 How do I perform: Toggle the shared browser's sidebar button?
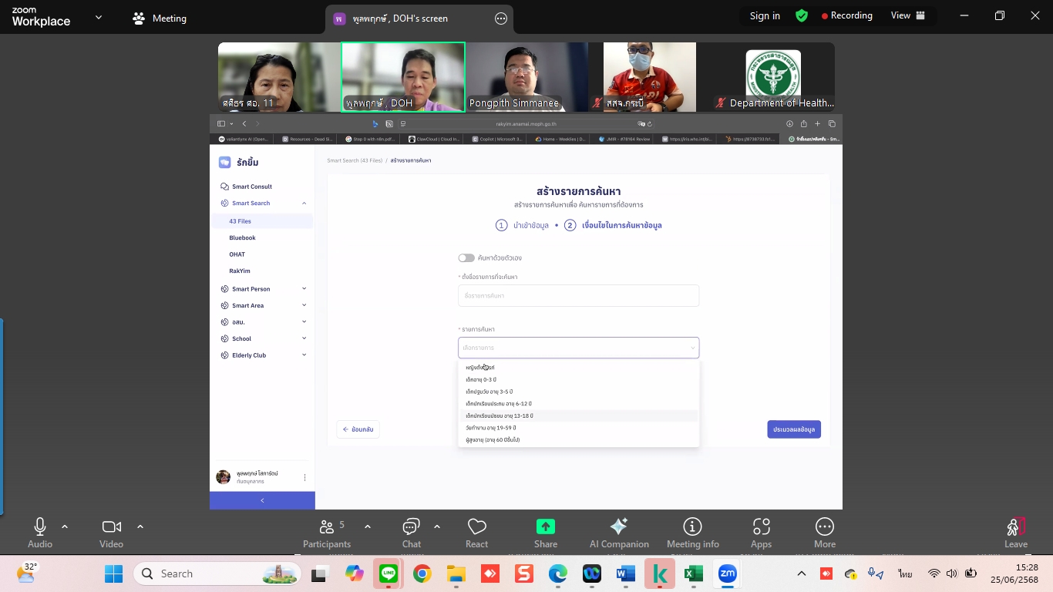tap(221, 124)
